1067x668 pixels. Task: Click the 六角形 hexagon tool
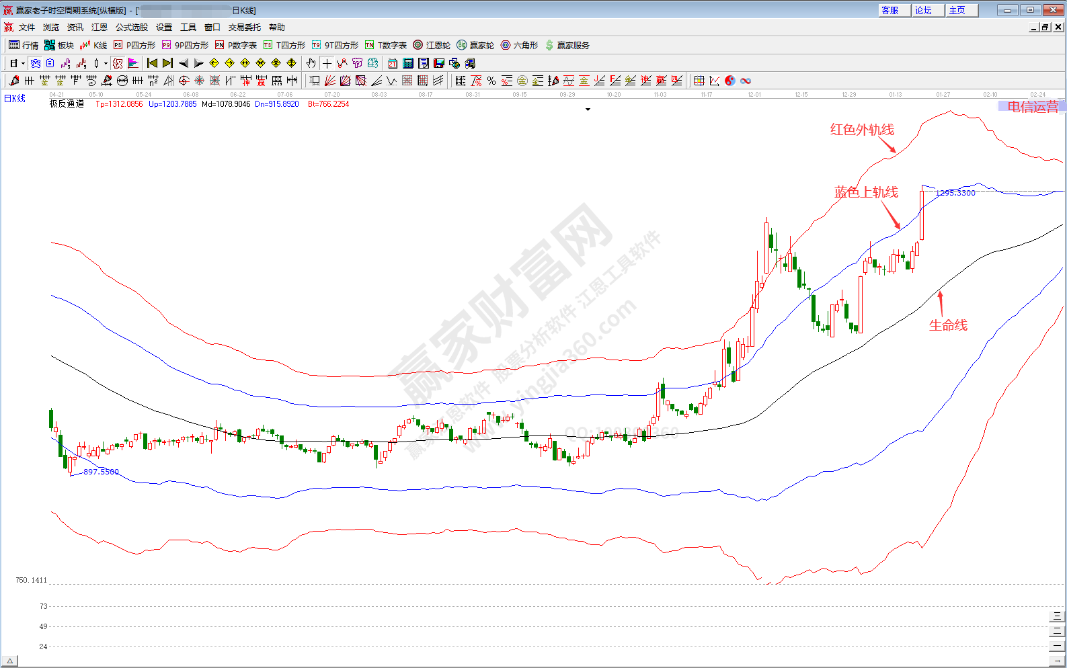[x=519, y=45]
